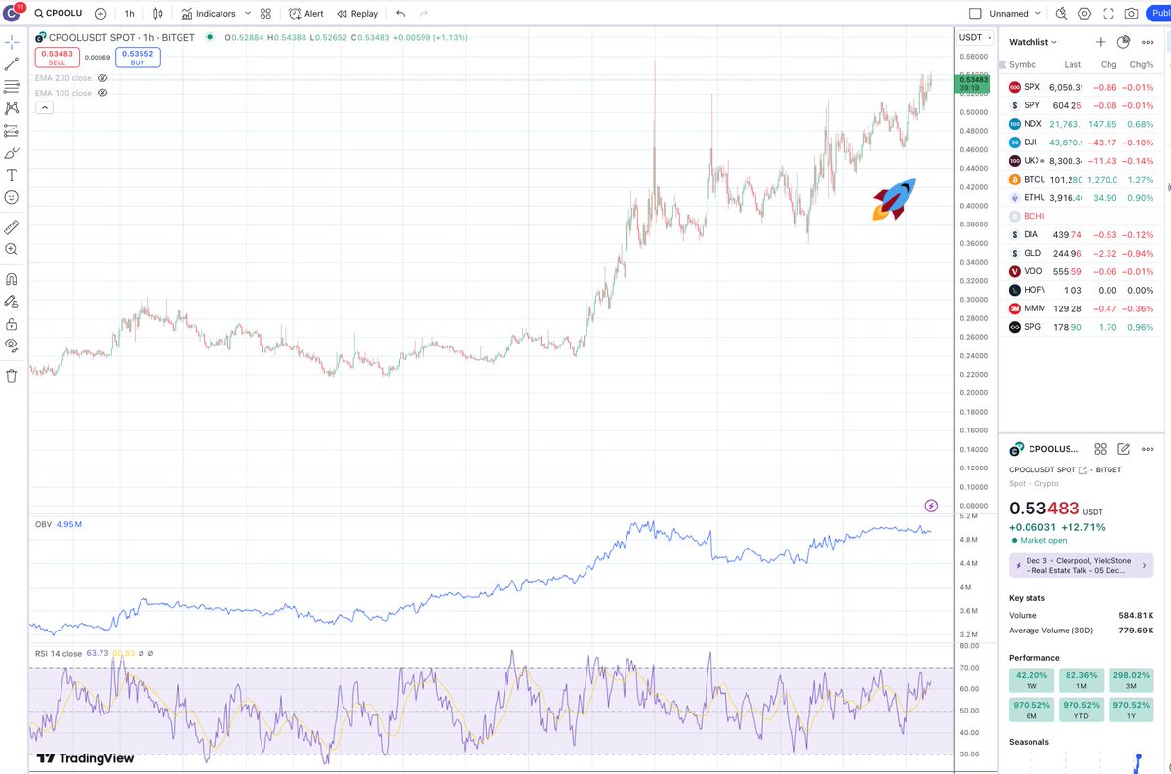
Task: Open the Unnamed layout dropdown
Action: coord(1016,14)
